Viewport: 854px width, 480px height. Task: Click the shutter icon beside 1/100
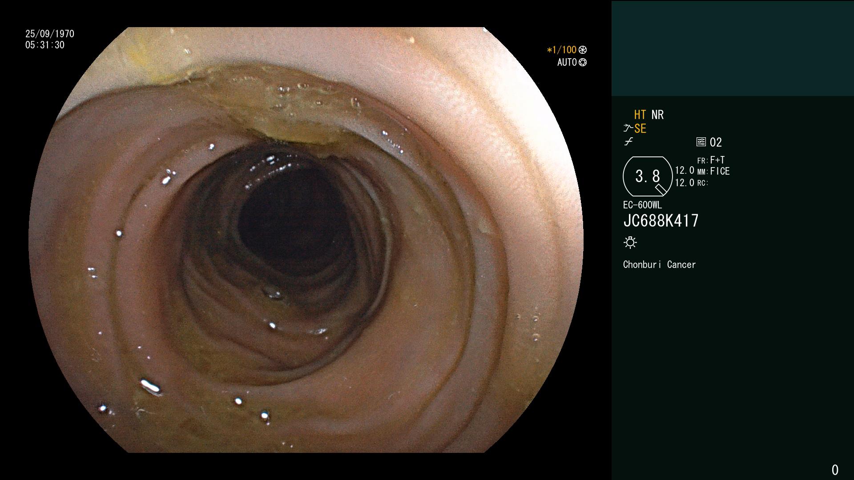[x=582, y=50]
